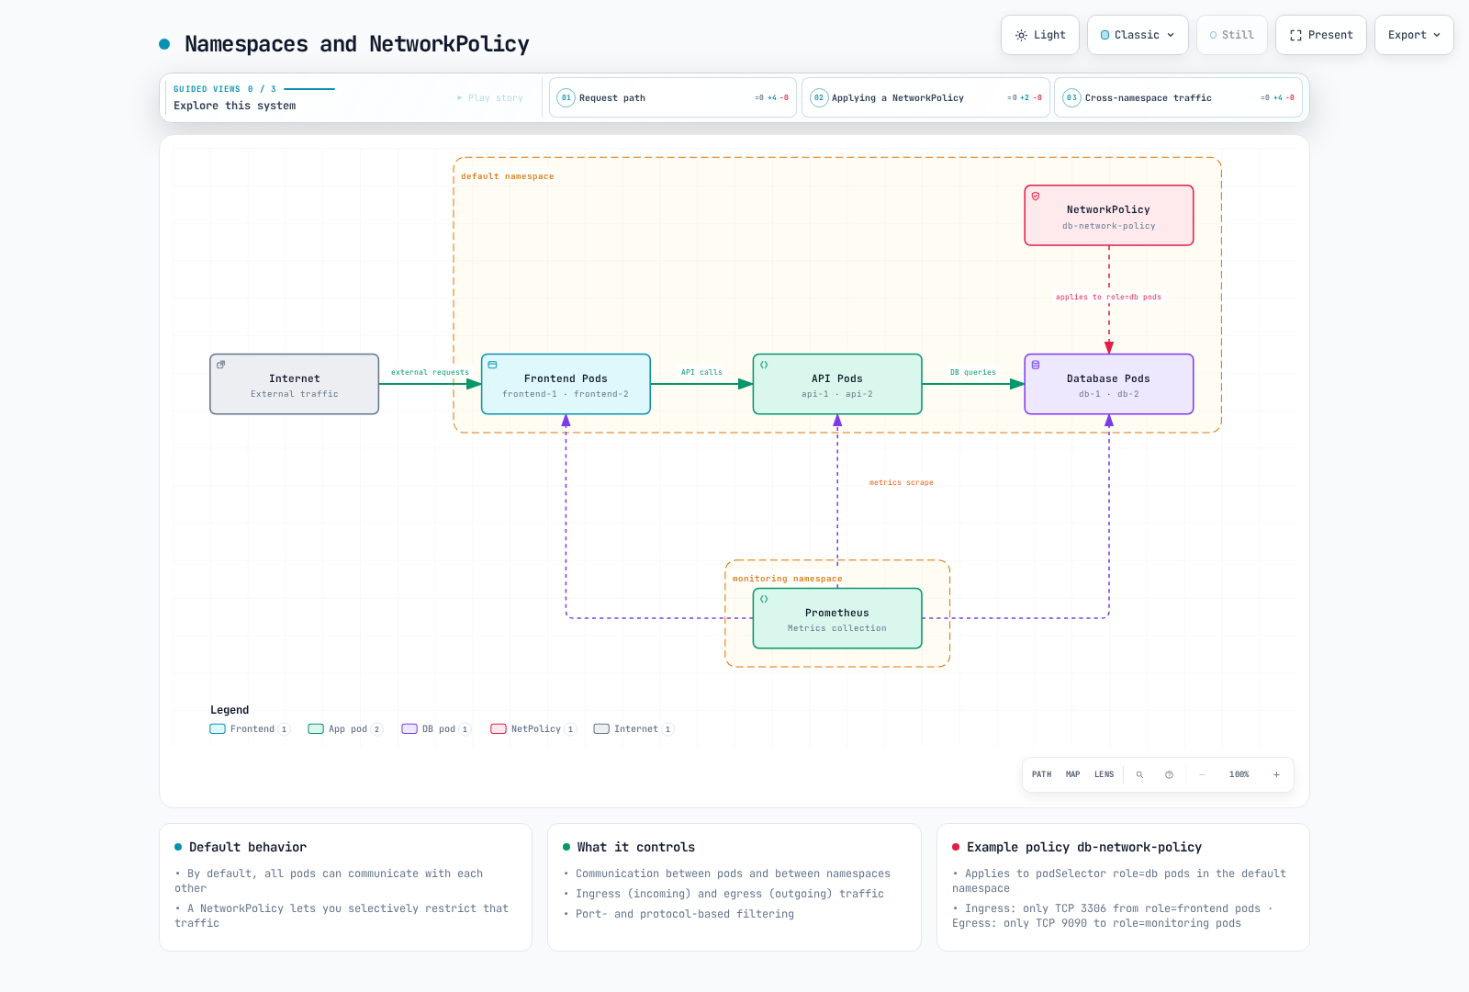
Task: Toggle Frontend legend filter
Action: (x=250, y=729)
